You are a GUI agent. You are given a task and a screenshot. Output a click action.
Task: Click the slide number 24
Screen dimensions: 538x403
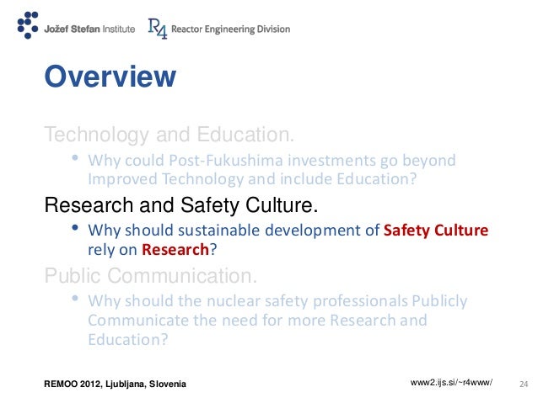[524, 384]
